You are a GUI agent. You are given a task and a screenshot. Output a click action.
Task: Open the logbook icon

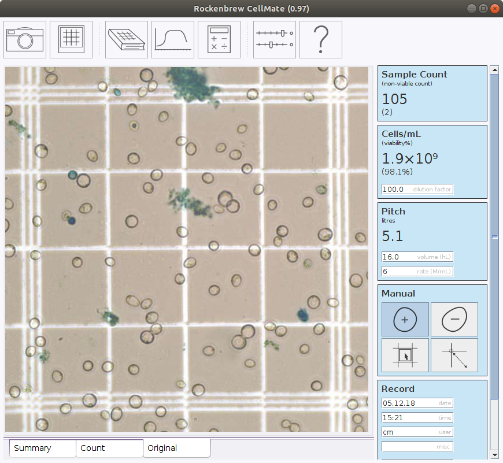point(127,39)
